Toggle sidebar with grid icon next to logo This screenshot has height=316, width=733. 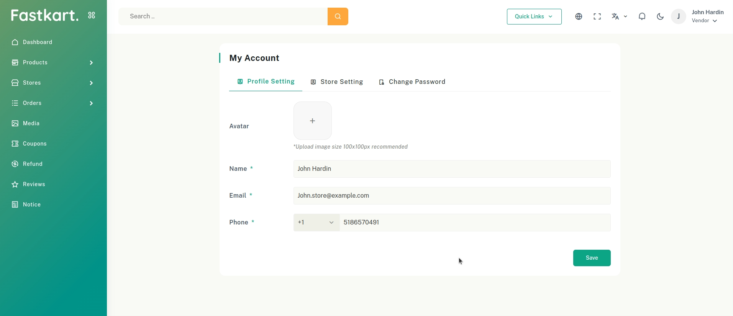click(x=92, y=15)
